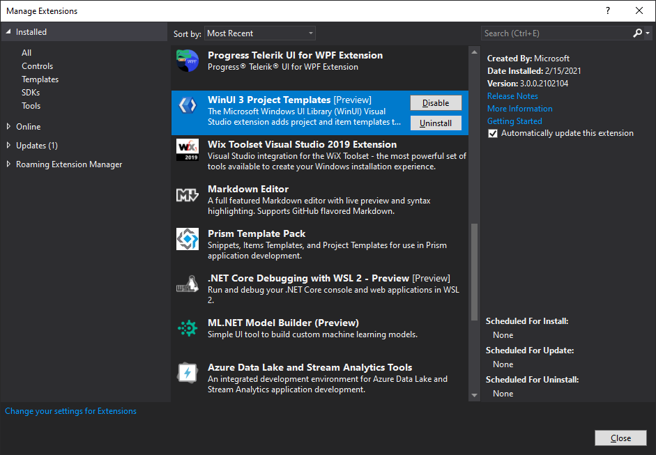Close the Manage Extensions dialog via Close button
This screenshot has height=455, width=656.
(x=620, y=438)
